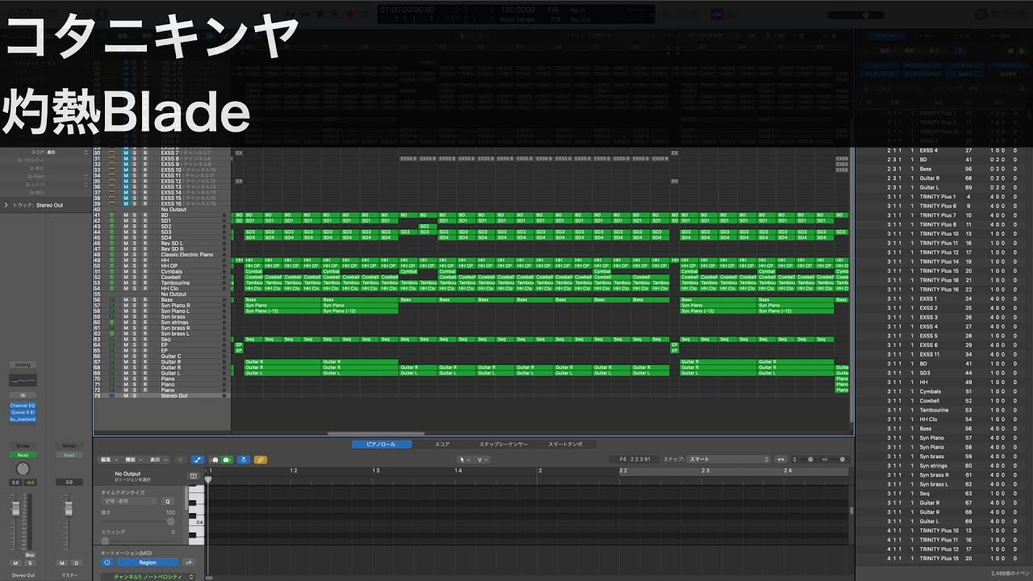The image size is (1033, 581).
Task: Select the Classic Electric Piano track name
Action: click(186, 255)
